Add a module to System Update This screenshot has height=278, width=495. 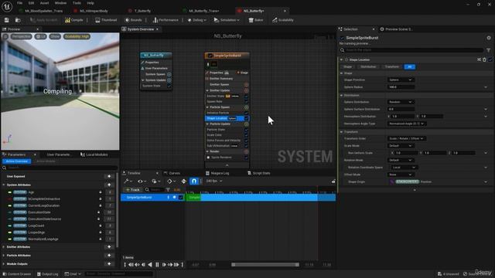coord(169,80)
